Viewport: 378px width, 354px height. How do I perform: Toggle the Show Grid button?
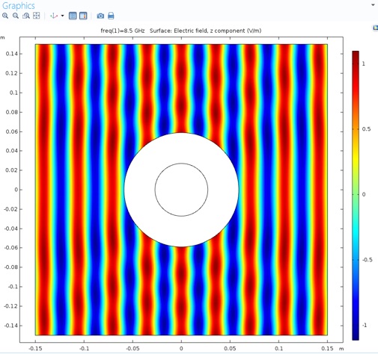pyautogui.click(x=73, y=16)
